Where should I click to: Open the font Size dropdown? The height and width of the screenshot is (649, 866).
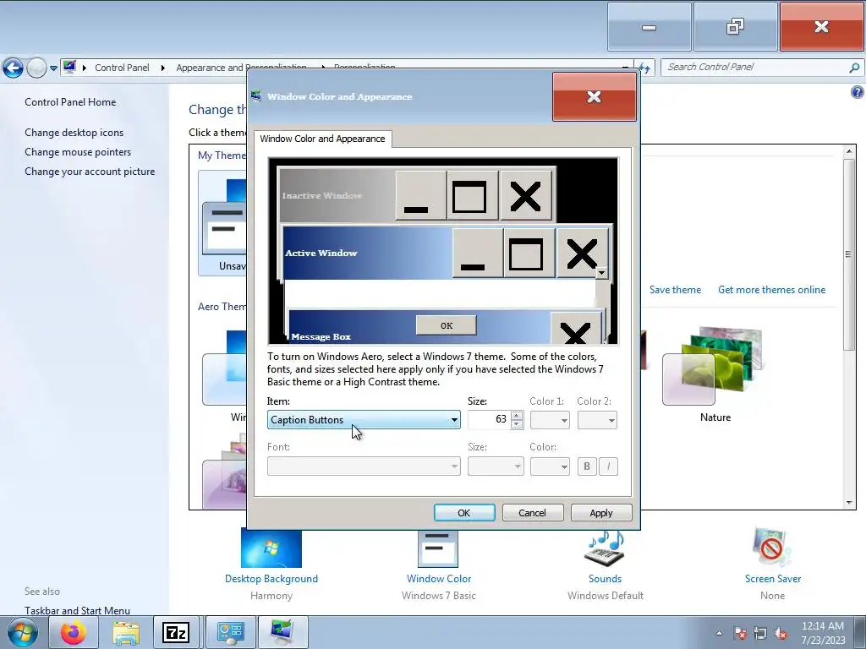tap(496, 466)
